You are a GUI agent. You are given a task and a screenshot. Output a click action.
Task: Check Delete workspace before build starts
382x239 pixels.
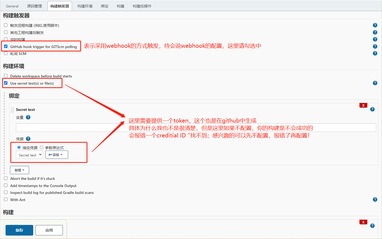(x=6, y=76)
